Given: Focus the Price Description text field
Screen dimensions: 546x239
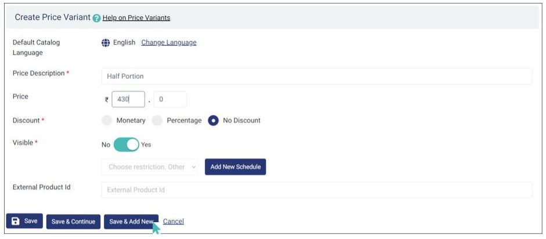Looking at the screenshot, I should pyautogui.click(x=317, y=76).
